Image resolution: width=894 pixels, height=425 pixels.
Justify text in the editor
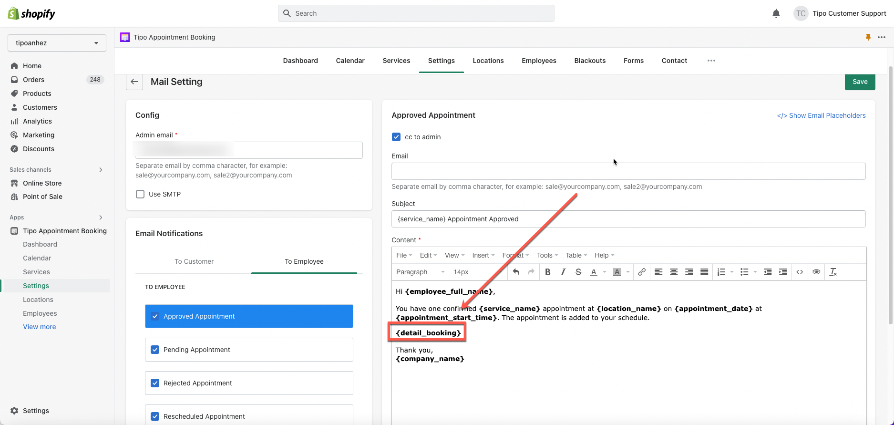tap(704, 272)
